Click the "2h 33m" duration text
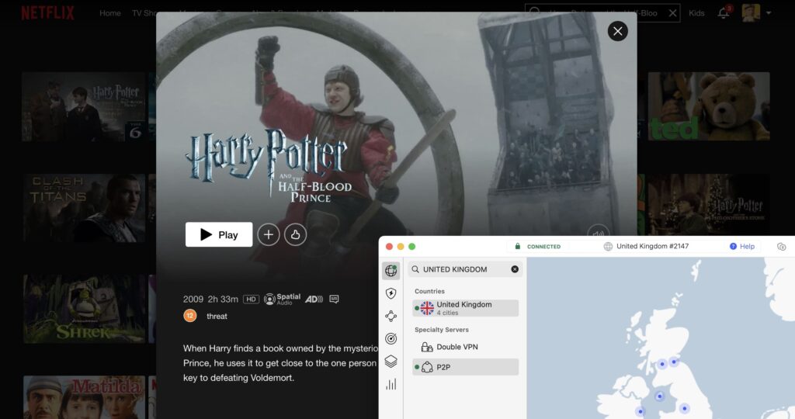Screen dimensions: 795x419 click(223, 300)
